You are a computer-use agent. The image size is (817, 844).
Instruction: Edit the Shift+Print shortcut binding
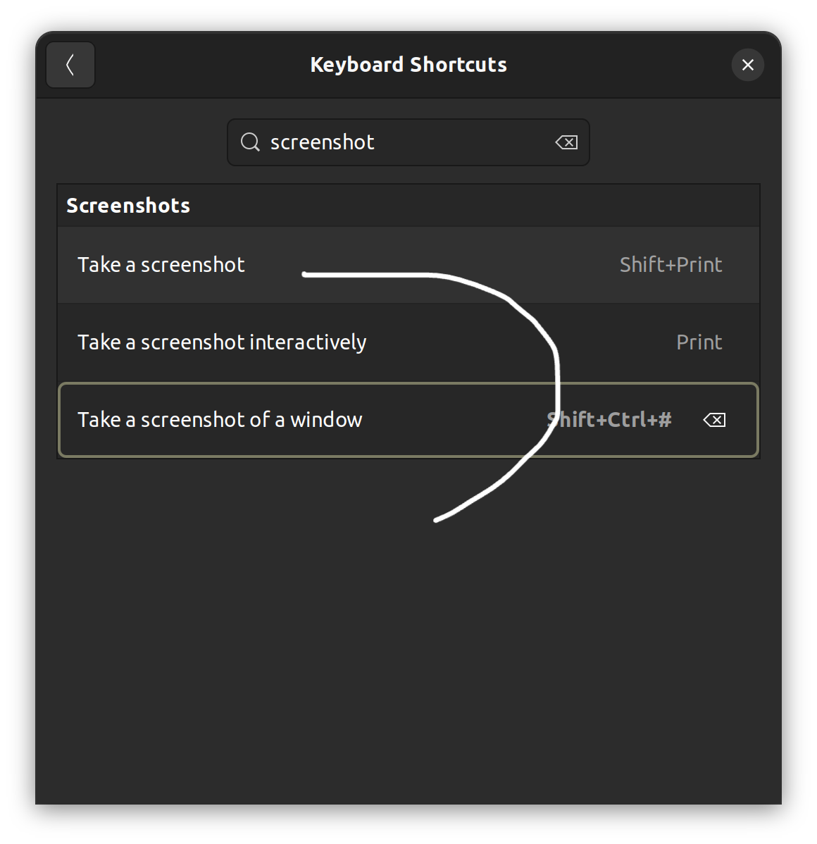point(671,265)
